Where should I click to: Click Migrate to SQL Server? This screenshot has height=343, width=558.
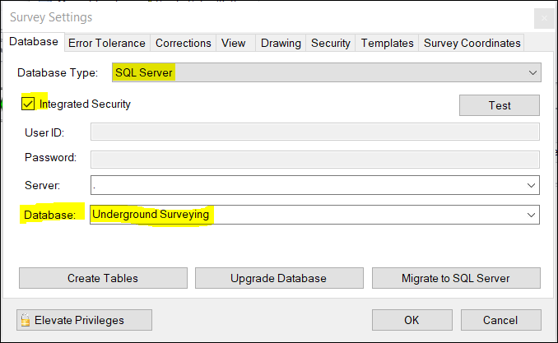[x=456, y=278]
